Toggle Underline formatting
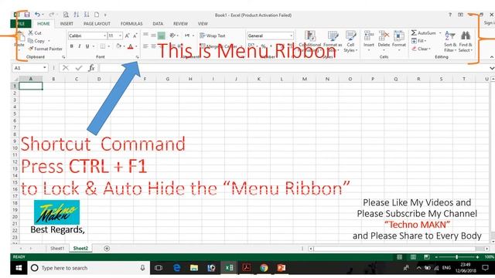This screenshot has width=495, height=278. click(87, 46)
